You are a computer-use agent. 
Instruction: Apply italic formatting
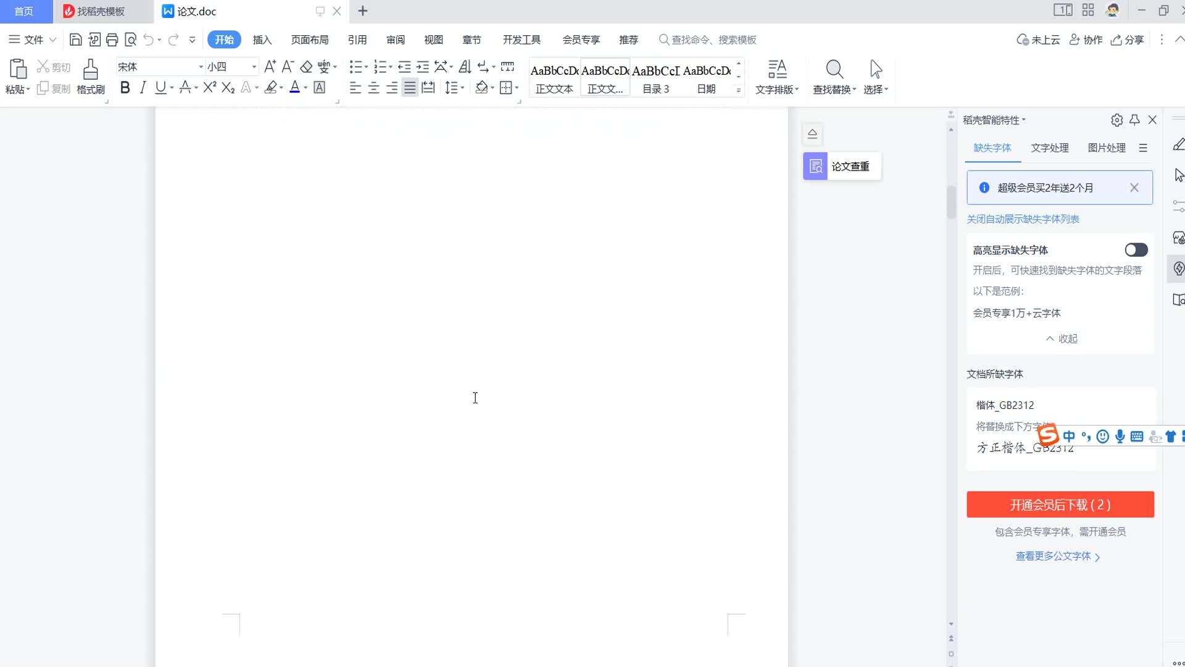coord(143,88)
